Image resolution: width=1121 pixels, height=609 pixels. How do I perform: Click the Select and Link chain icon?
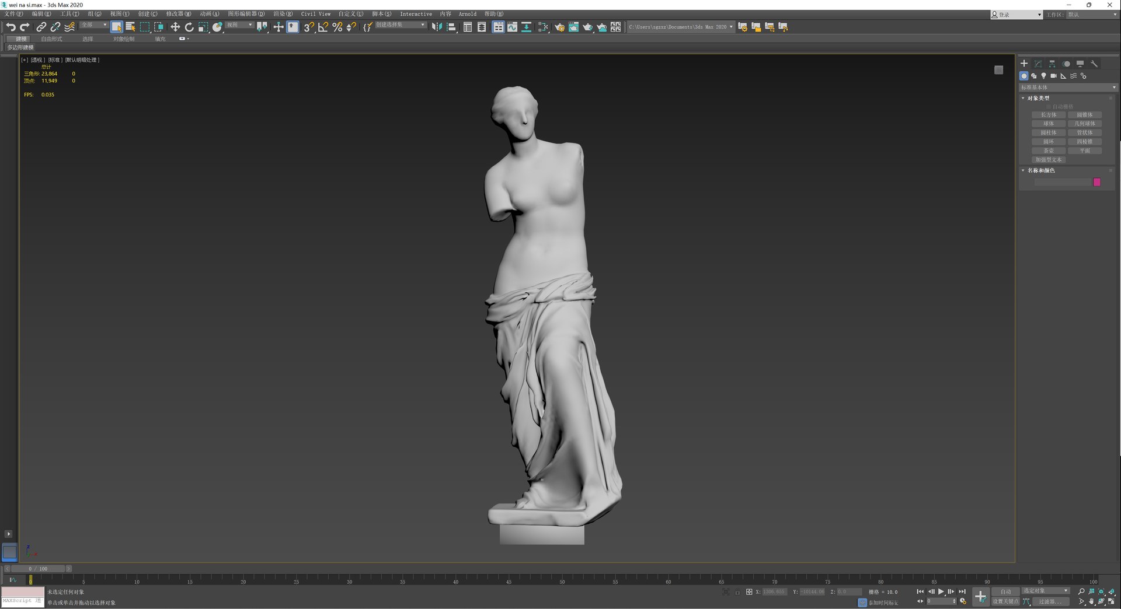(x=41, y=27)
